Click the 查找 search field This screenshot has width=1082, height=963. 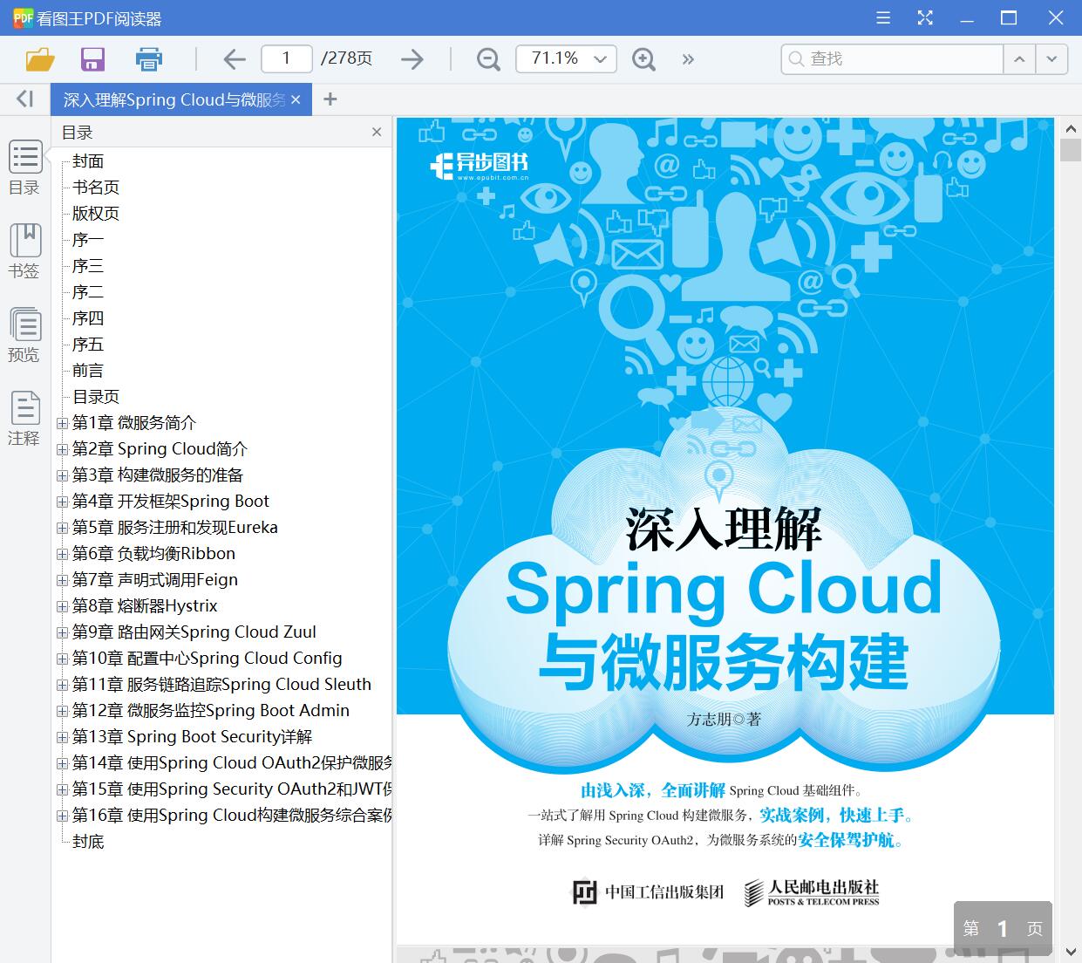click(892, 59)
